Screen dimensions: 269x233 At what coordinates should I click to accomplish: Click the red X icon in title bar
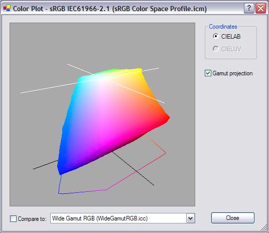pyautogui.click(x=261, y=8)
